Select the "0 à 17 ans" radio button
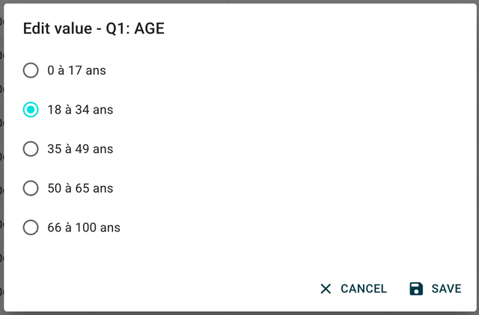Image resolution: width=479 pixels, height=315 pixels. click(31, 71)
